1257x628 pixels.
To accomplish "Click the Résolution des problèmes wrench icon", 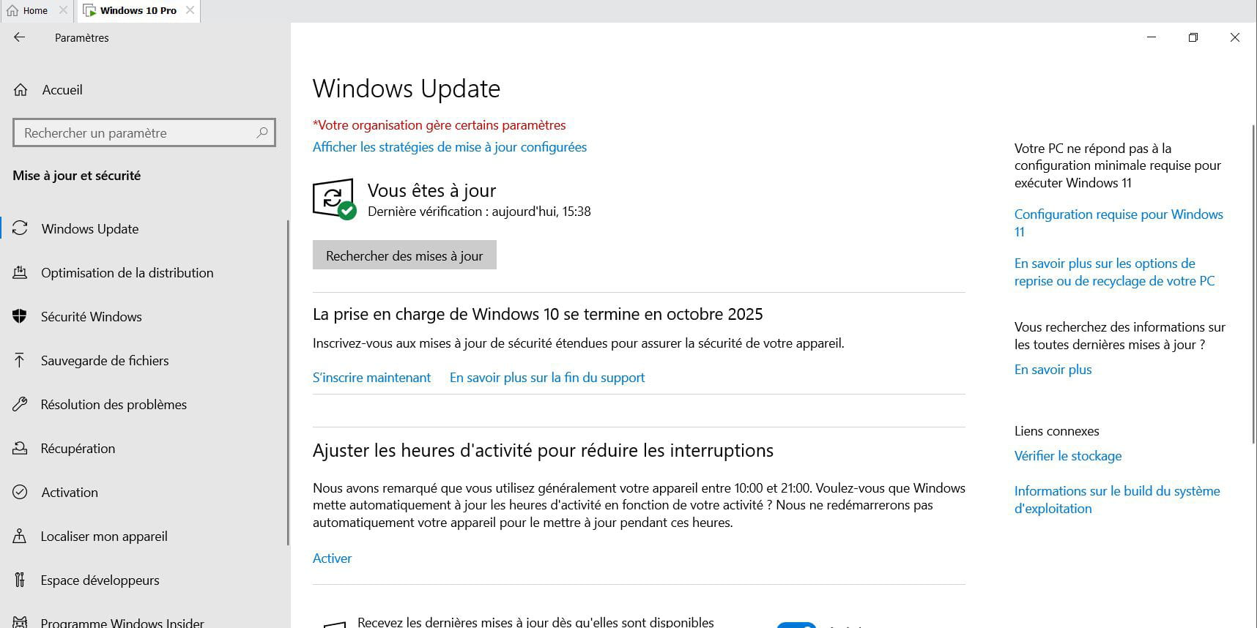I will point(21,404).
